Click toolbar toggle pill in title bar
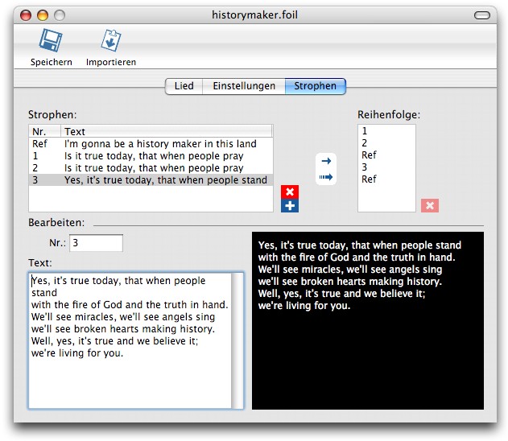 click(x=481, y=14)
